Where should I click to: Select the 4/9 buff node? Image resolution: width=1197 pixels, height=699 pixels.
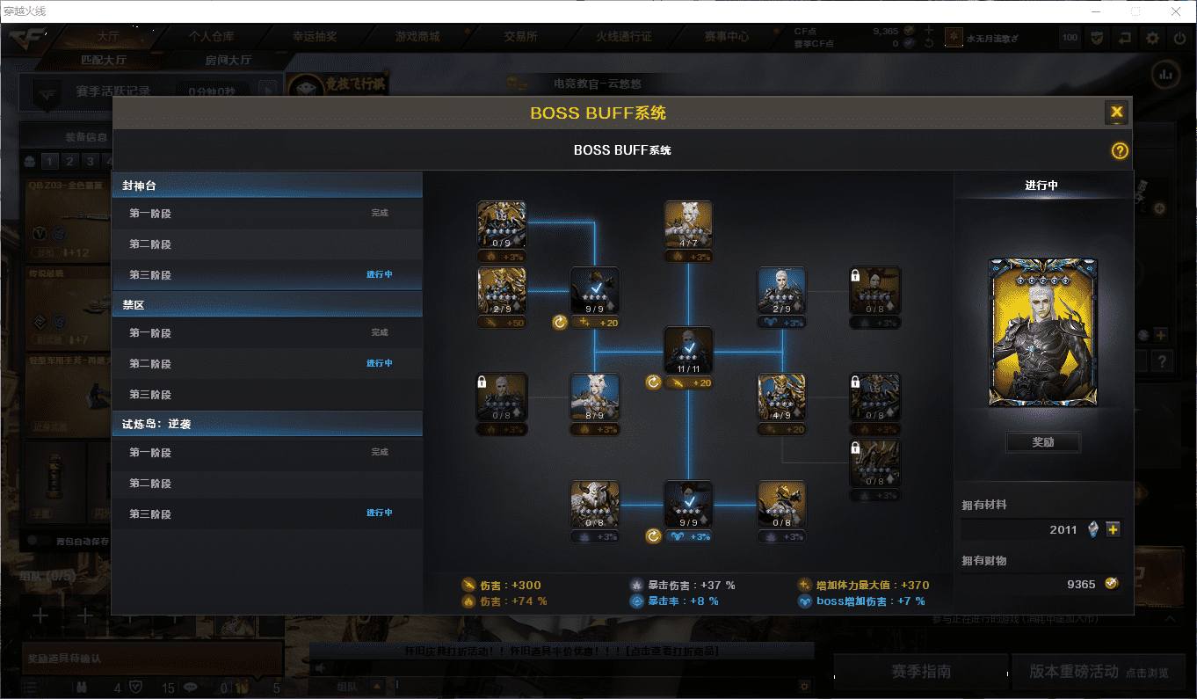click(782, 398)
